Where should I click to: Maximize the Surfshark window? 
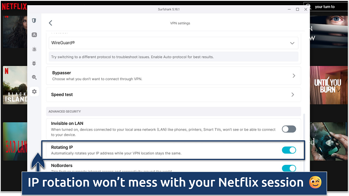pos(297,9)
